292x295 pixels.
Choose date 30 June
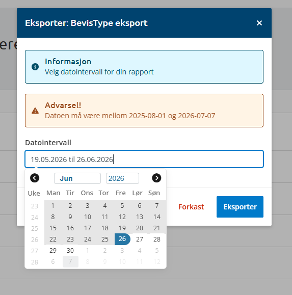tap(70, 250)
